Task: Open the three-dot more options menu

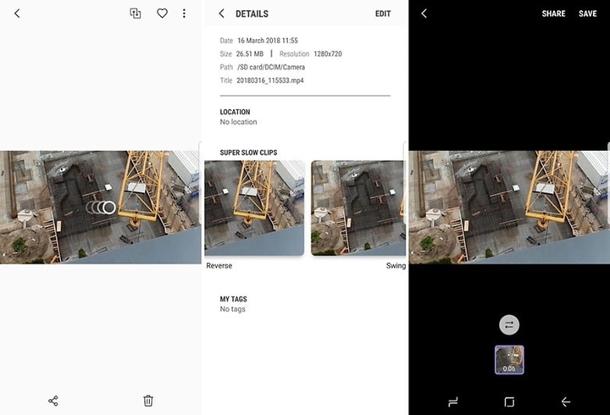Action: [x=184, y=14]
